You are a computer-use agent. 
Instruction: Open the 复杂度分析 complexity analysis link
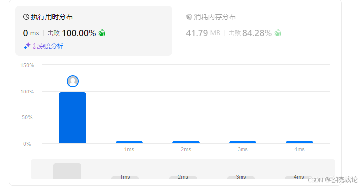tap(48, 46)
